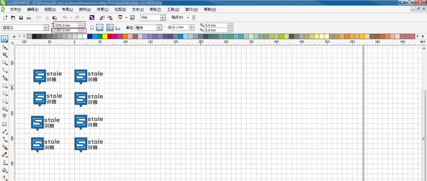Screen dimensions: 427x181
Task: Select the Crop tool
Action: (5, 55)
